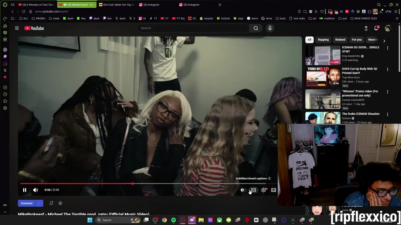Open File Explorer from the taskbar
Screen dimensions: 401x225
pyautogui.click(x=201, y=220)
